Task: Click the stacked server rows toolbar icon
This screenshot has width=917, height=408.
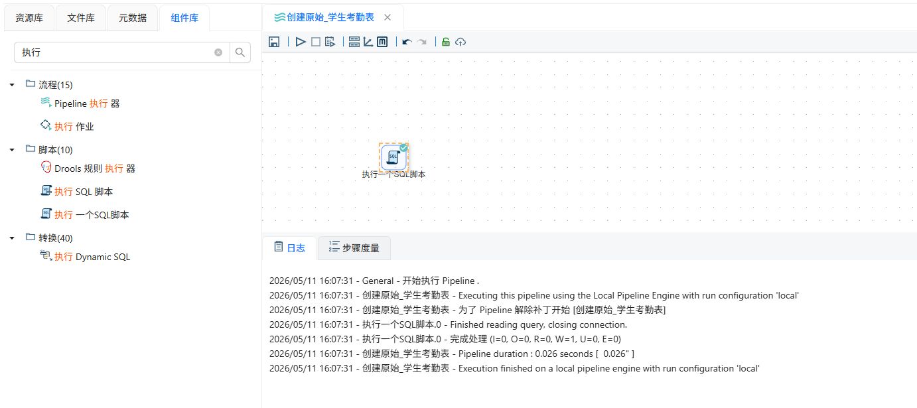Action: 354,42
